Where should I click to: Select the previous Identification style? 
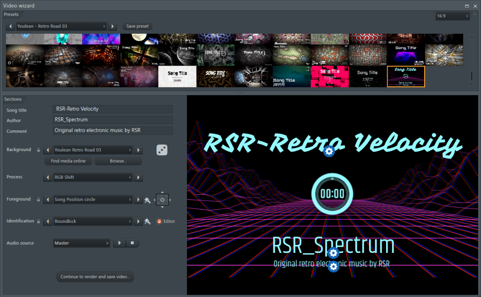pyautogui.click(x=47, y=221)
